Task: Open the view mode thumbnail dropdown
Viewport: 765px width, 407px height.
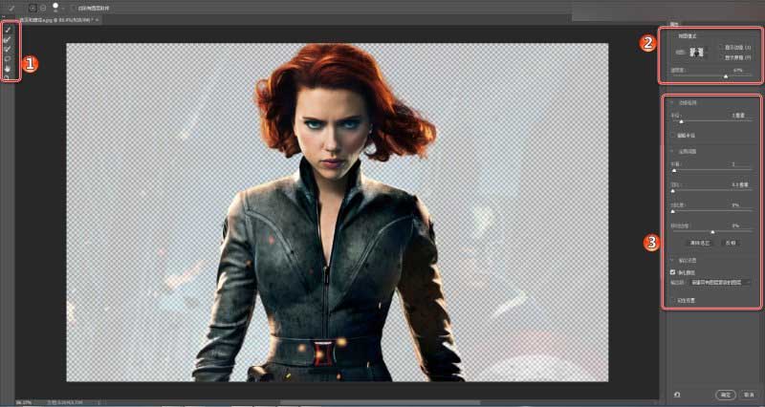Action: [698, 53]
